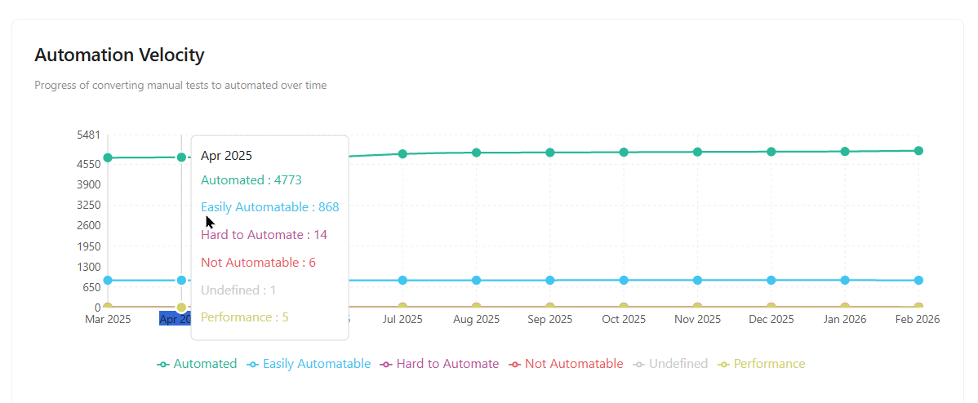Hide the Easily Automatable legend series
The height and width of the screenshot is (403, 978).
tap(309, 364)
